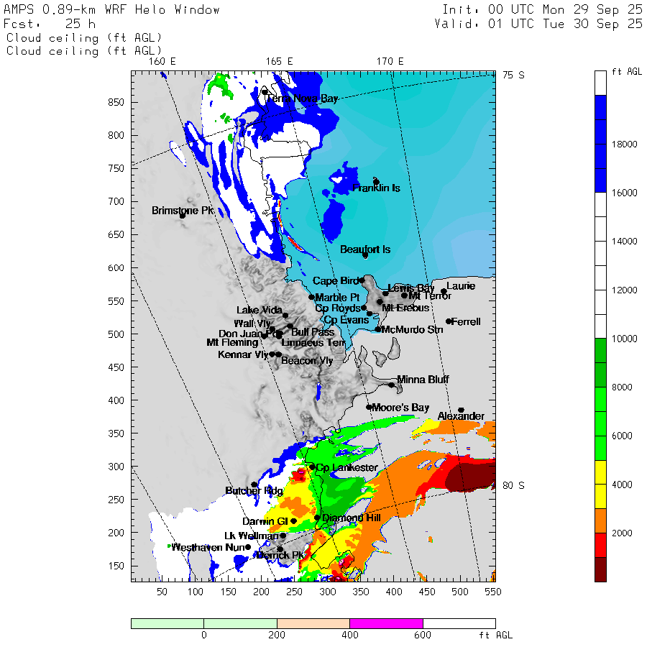The image size is (647, 647).
Task: Click the Diamond Hill label
Action: coord(351,518)
